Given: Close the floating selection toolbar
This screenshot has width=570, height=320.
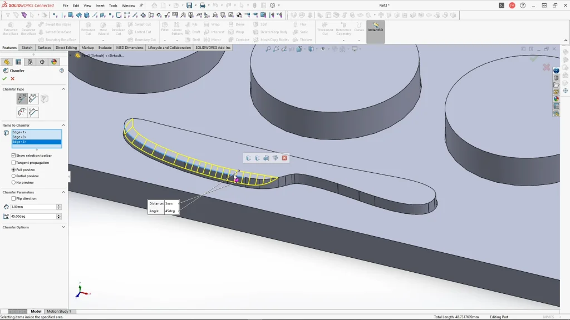Looking at the screenshot, I should pyautogui.click(x=284, y=158).
